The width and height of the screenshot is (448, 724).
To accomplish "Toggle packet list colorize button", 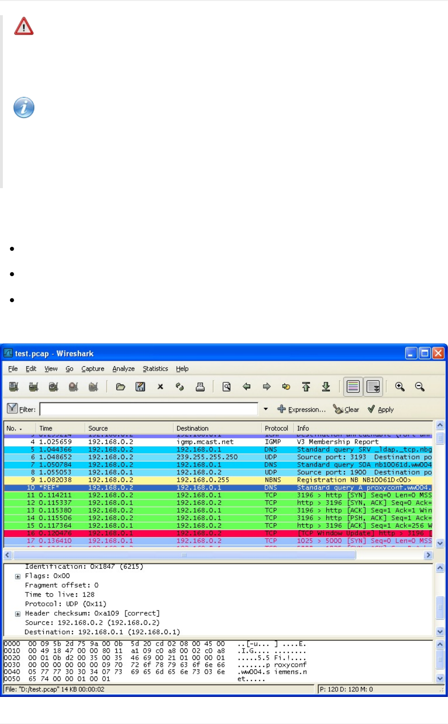I will click(353, 387).
